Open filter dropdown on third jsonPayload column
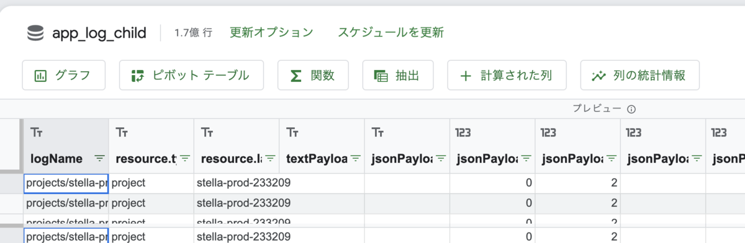The image size is (745, 243). click(612, 159)
